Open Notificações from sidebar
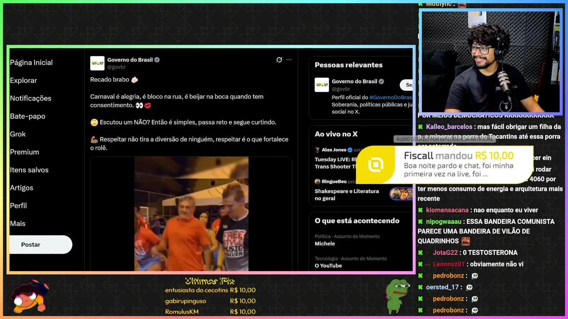568x319 pixels. [x=31, y=98]
